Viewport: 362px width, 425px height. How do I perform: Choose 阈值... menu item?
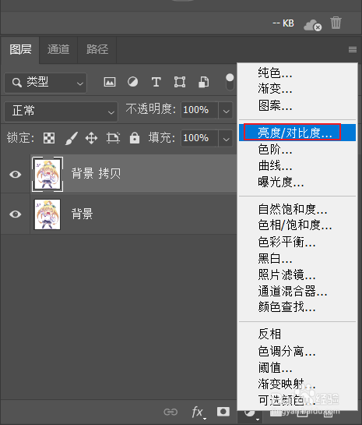coord(297,367)
